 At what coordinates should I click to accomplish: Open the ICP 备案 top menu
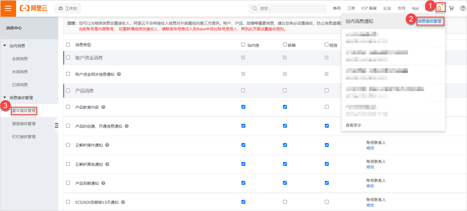coord(369,8)
